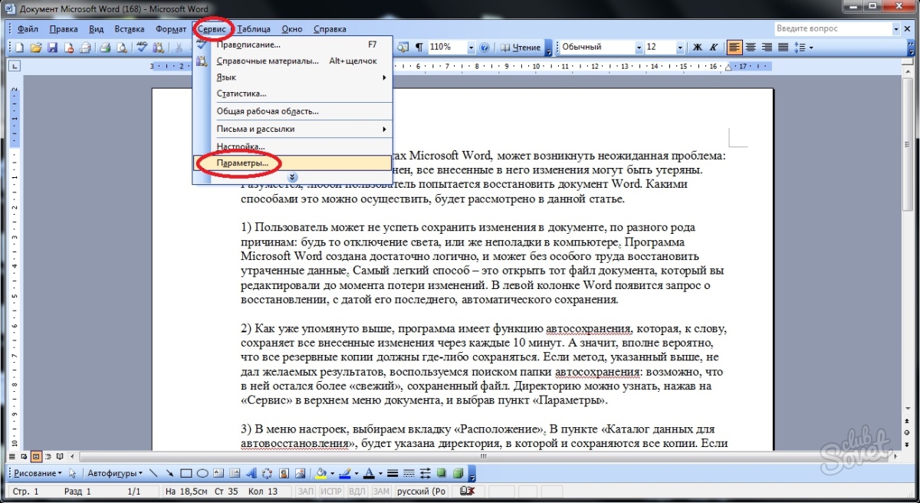Toggle ЗАМ overtype mode in status bar

tap(381, 491)
